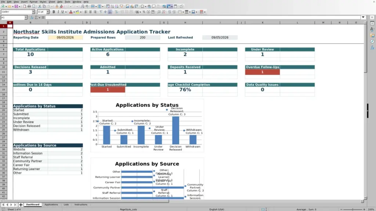This screenshot has width=376, height=211.
Task: Click the Find and Replace icon
Action: tap(83, 6)
